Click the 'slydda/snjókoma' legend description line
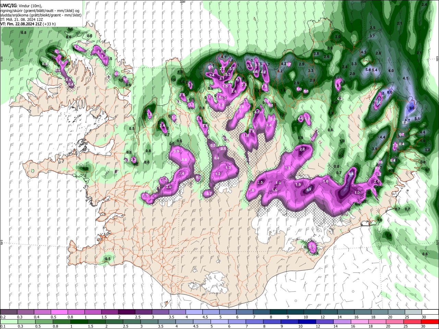The width and height of the screenshot is (439, 329). 41,15
